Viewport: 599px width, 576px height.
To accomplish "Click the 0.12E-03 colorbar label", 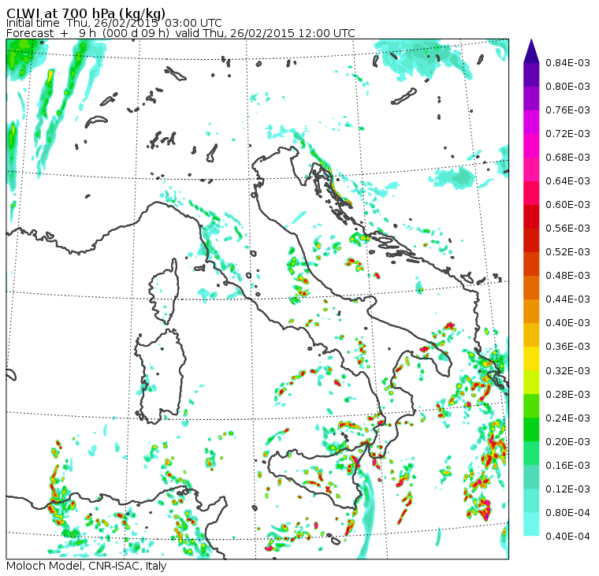I will (567, 489).
